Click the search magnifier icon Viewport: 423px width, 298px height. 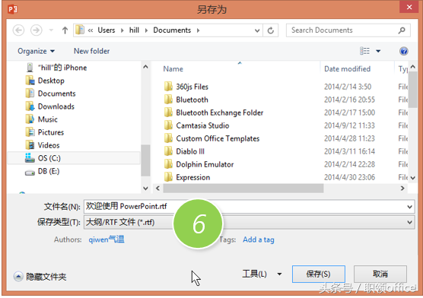[x=402, y=30]
